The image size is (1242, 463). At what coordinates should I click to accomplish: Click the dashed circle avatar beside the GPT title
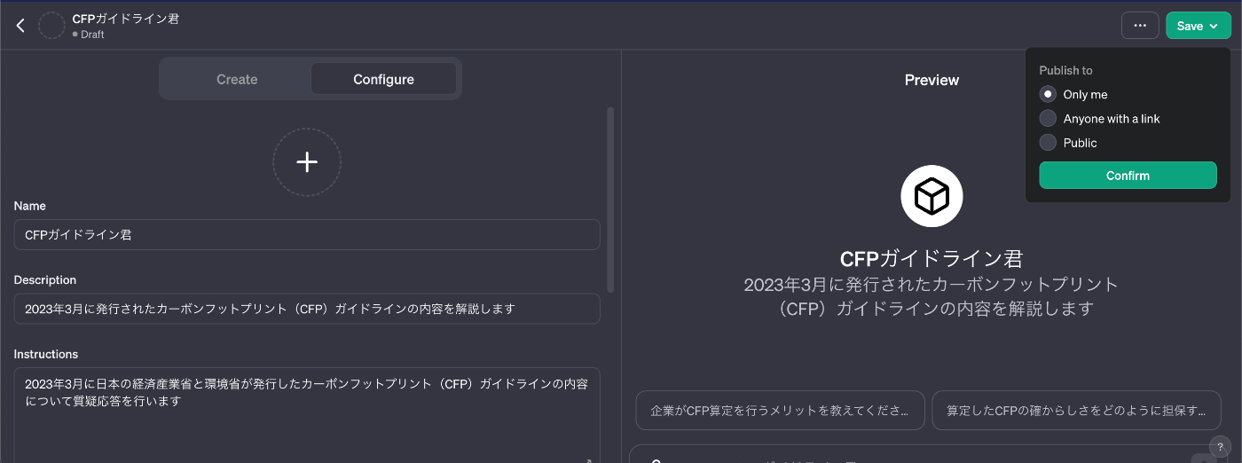(51, 26)
